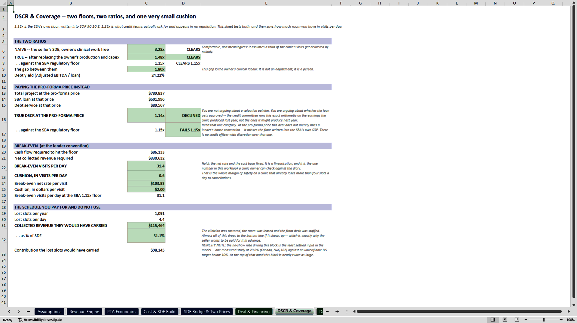577x323 pixels.
Task: Select column E header
Action: click(266, 3)
